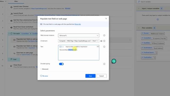The image size is (170, 96).
Task: Select the End action row
Action: pyautogui.click(x=14, y=59)
